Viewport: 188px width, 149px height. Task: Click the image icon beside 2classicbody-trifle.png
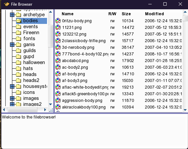tap(58, 41)
